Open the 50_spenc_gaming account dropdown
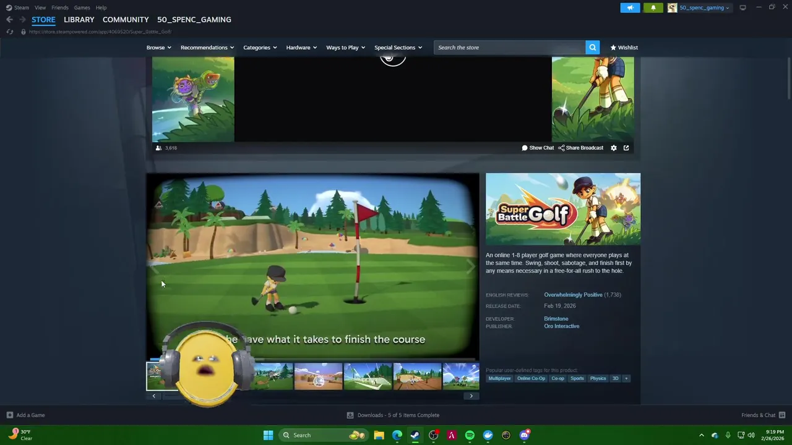 click(x=704, y=7)
